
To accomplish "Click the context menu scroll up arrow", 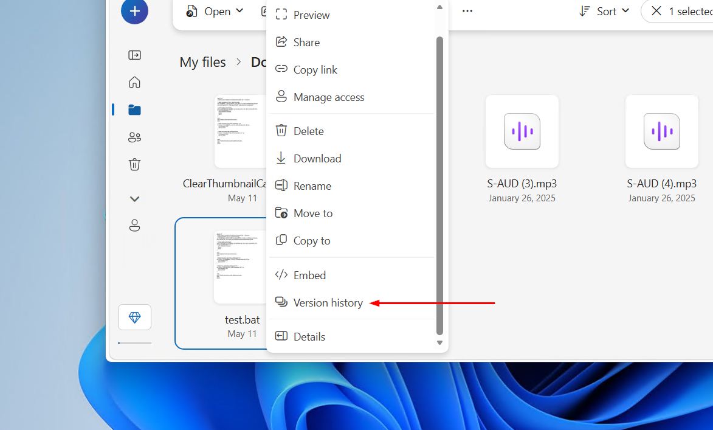I will coord(439,7).
